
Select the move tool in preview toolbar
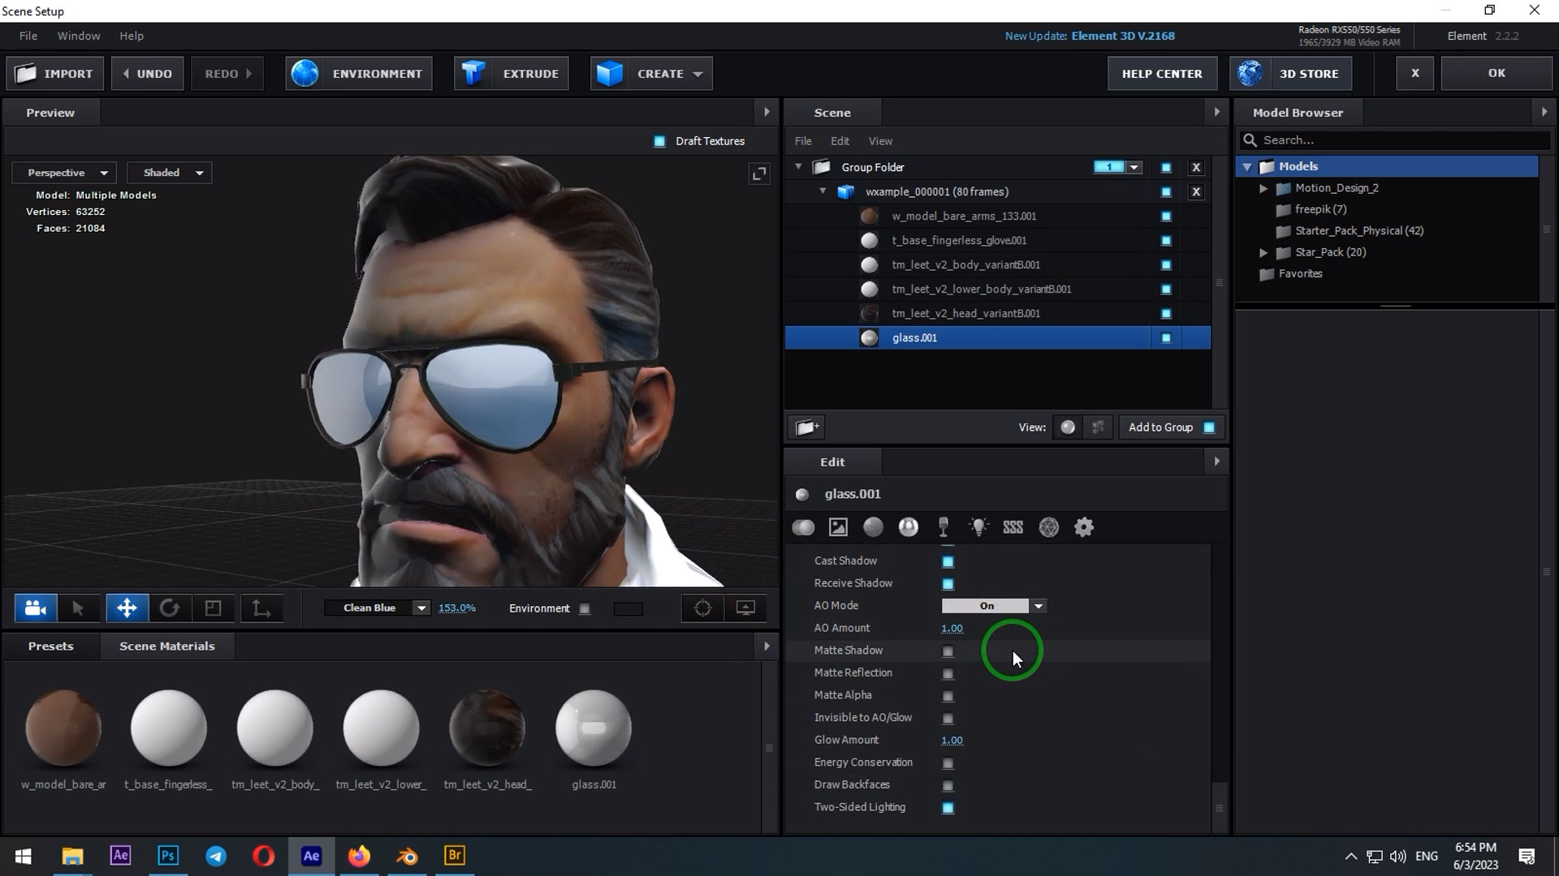coord(127,608)
